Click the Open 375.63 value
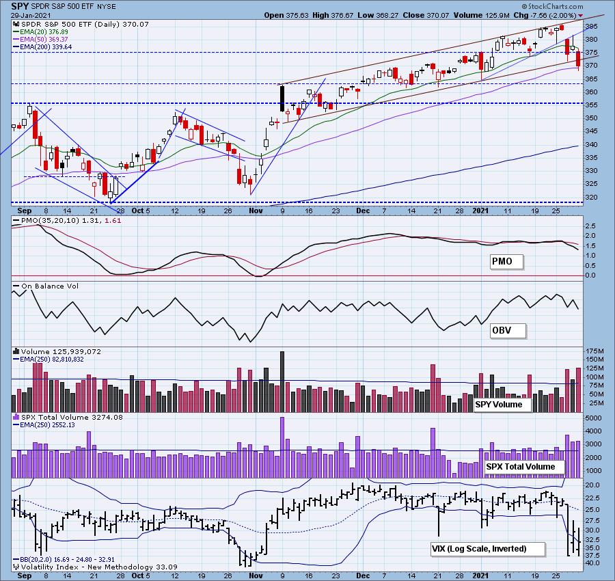This screenshot has height=581, width=615. point(286,15)
